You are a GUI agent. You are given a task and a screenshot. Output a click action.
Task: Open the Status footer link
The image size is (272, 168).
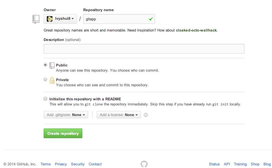click(x=214, y=164)
